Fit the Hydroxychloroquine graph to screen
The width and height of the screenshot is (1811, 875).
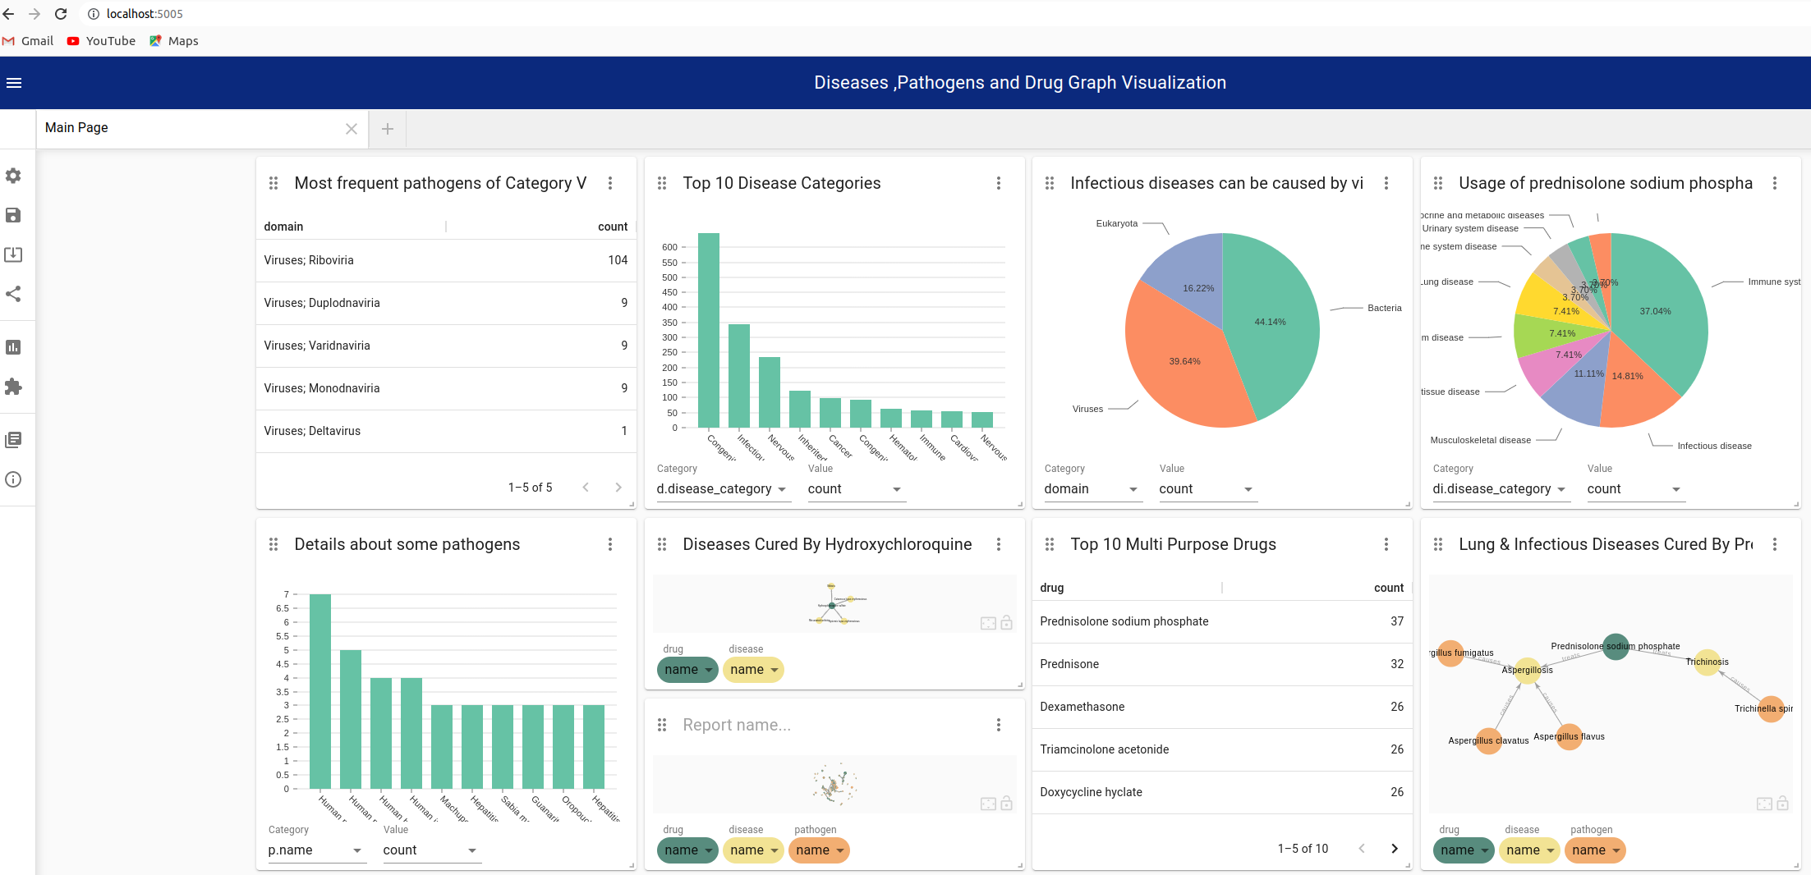(x=988, y=624)
